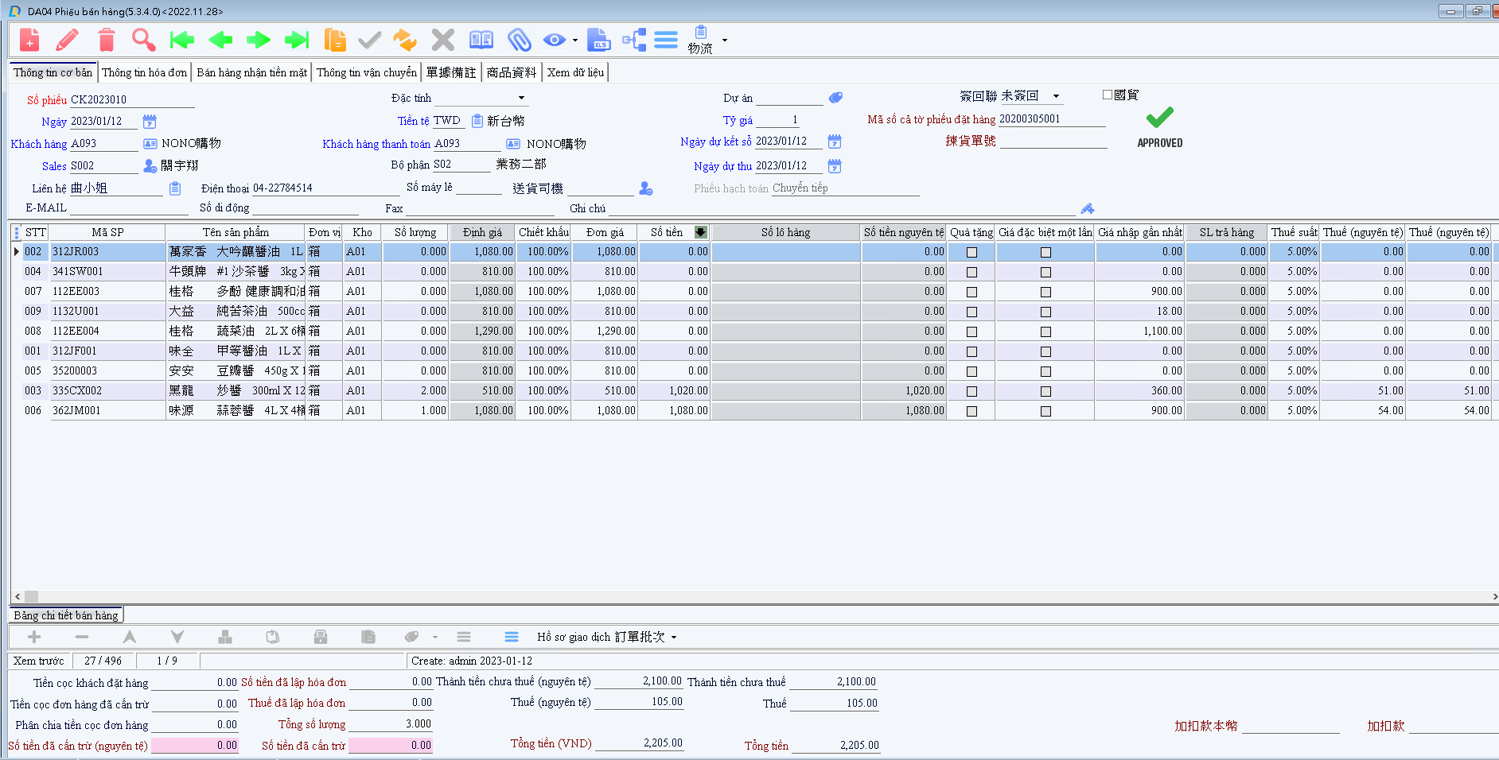The width and height of the screenshot is (1499, 760).
Task: Click the E-MAIL input field
Action: click(x=128, y=208)
